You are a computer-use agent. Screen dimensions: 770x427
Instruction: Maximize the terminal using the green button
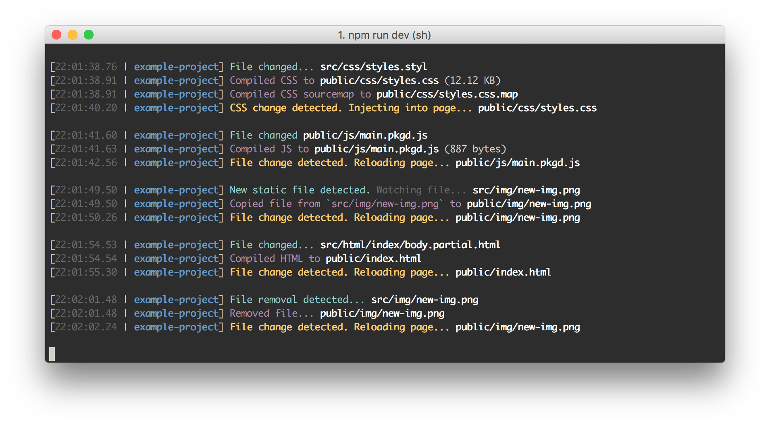click(89, 35)
